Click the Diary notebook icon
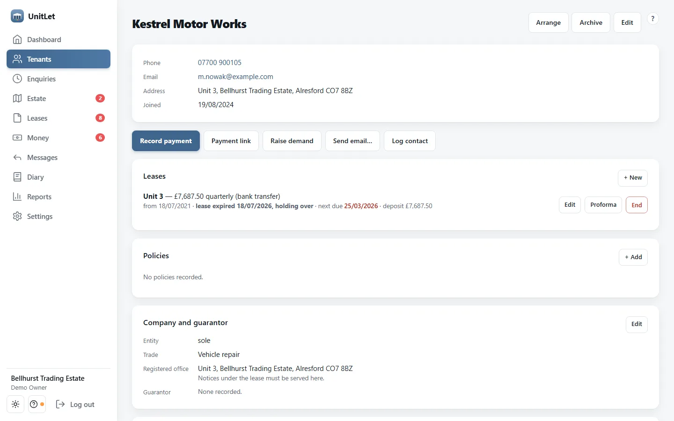674x421 pixels. coord(17,177)
